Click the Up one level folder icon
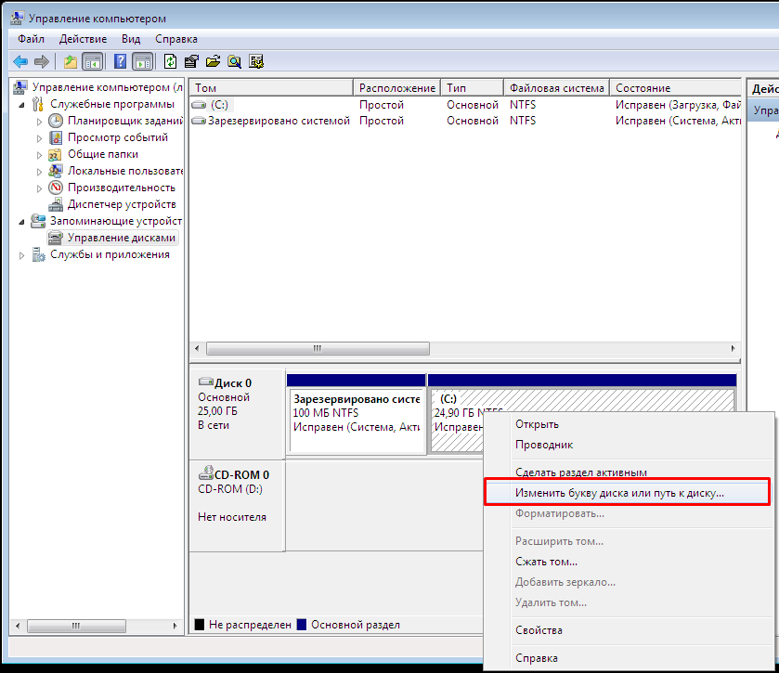The width and height of the screenshot is (779, 673). pyautogui.click(x=71, y=61)
